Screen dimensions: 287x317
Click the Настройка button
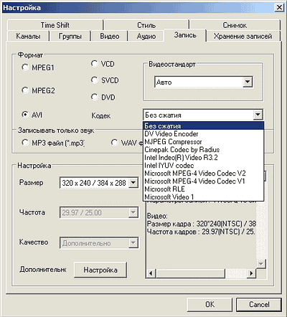coord(100,270)
